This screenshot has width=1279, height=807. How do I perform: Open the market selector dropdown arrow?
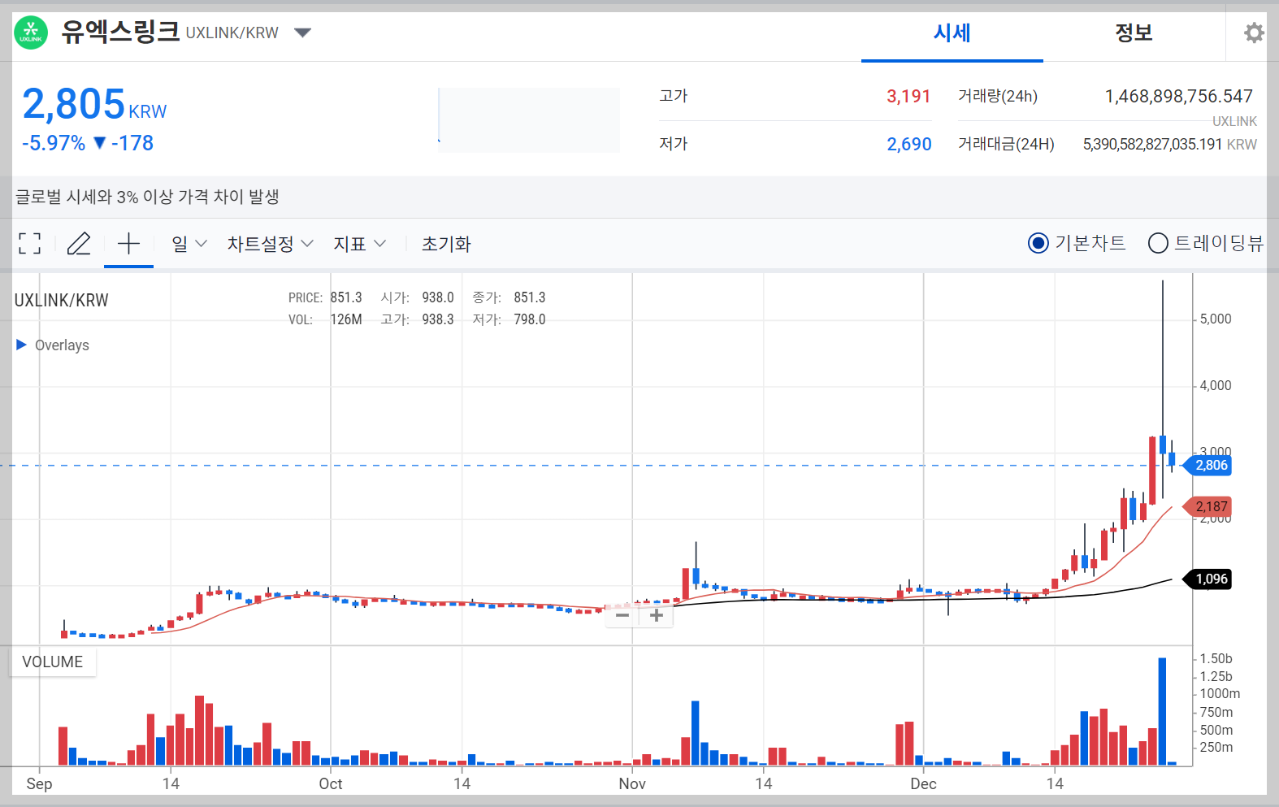(x=302, y=33)
